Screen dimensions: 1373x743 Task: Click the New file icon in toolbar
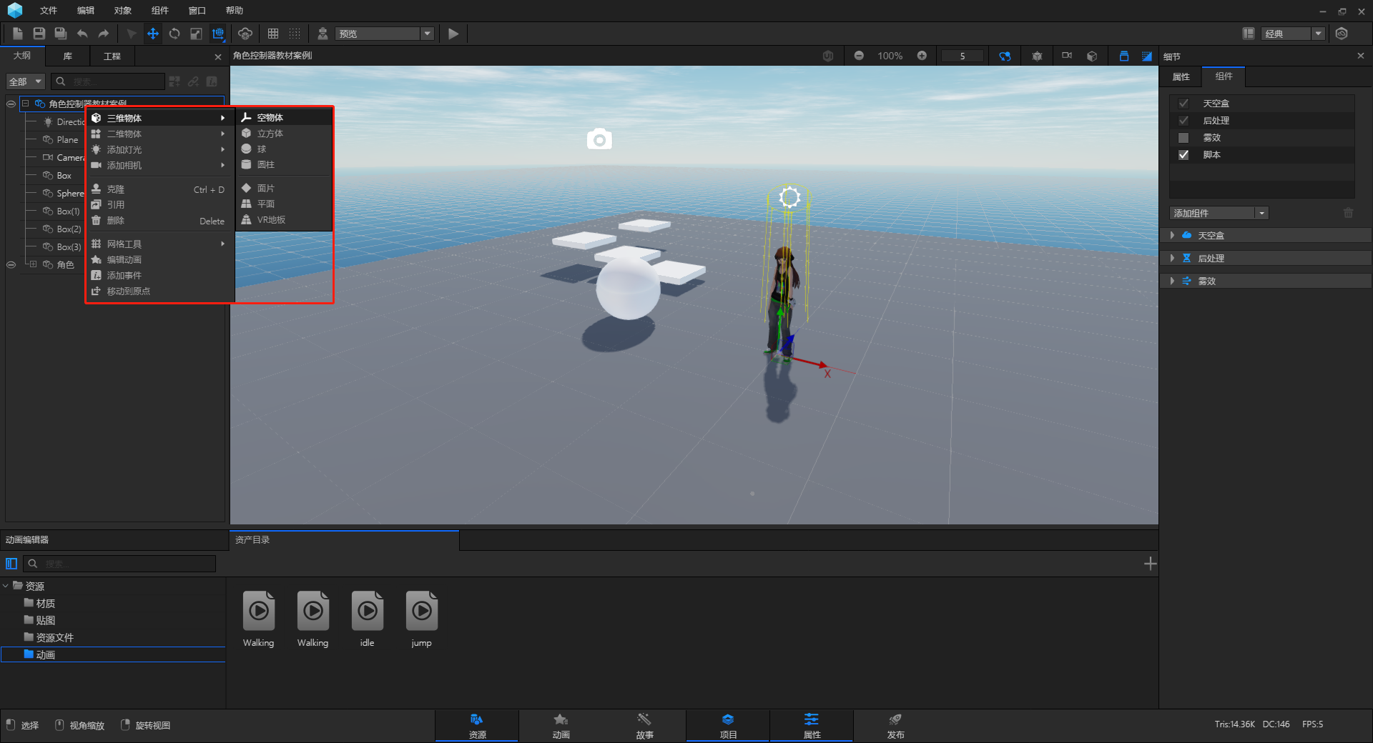coord(18,34)
